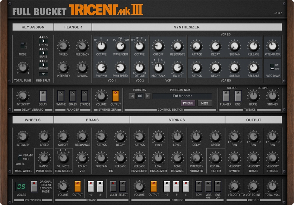This screenshot has height=205, width=294.
Task: Select the Fat Monster program name field
Action: click(x=182, y=96)
